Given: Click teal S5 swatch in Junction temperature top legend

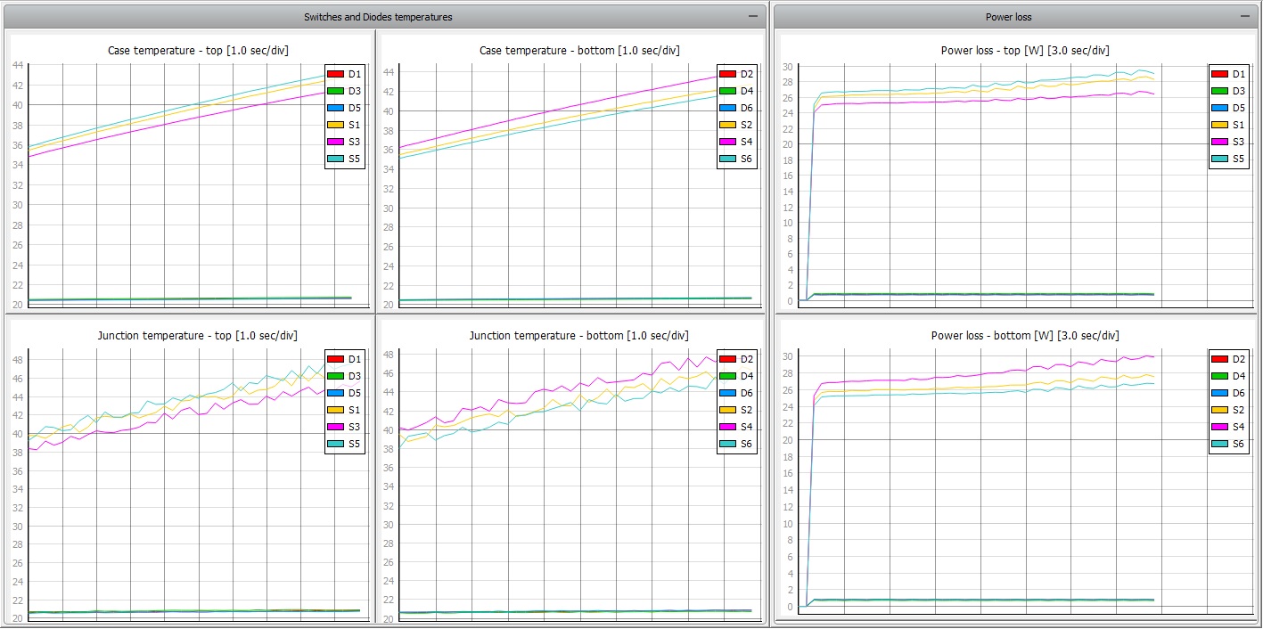Looking at the screenshot, I should 335,444.
